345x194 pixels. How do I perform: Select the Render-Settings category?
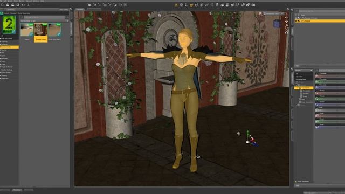click(6, 70)
